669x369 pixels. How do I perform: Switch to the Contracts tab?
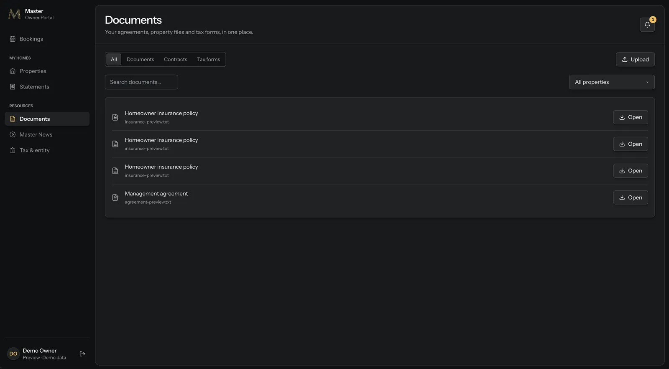pyautogui.click(x=176, y=59)
